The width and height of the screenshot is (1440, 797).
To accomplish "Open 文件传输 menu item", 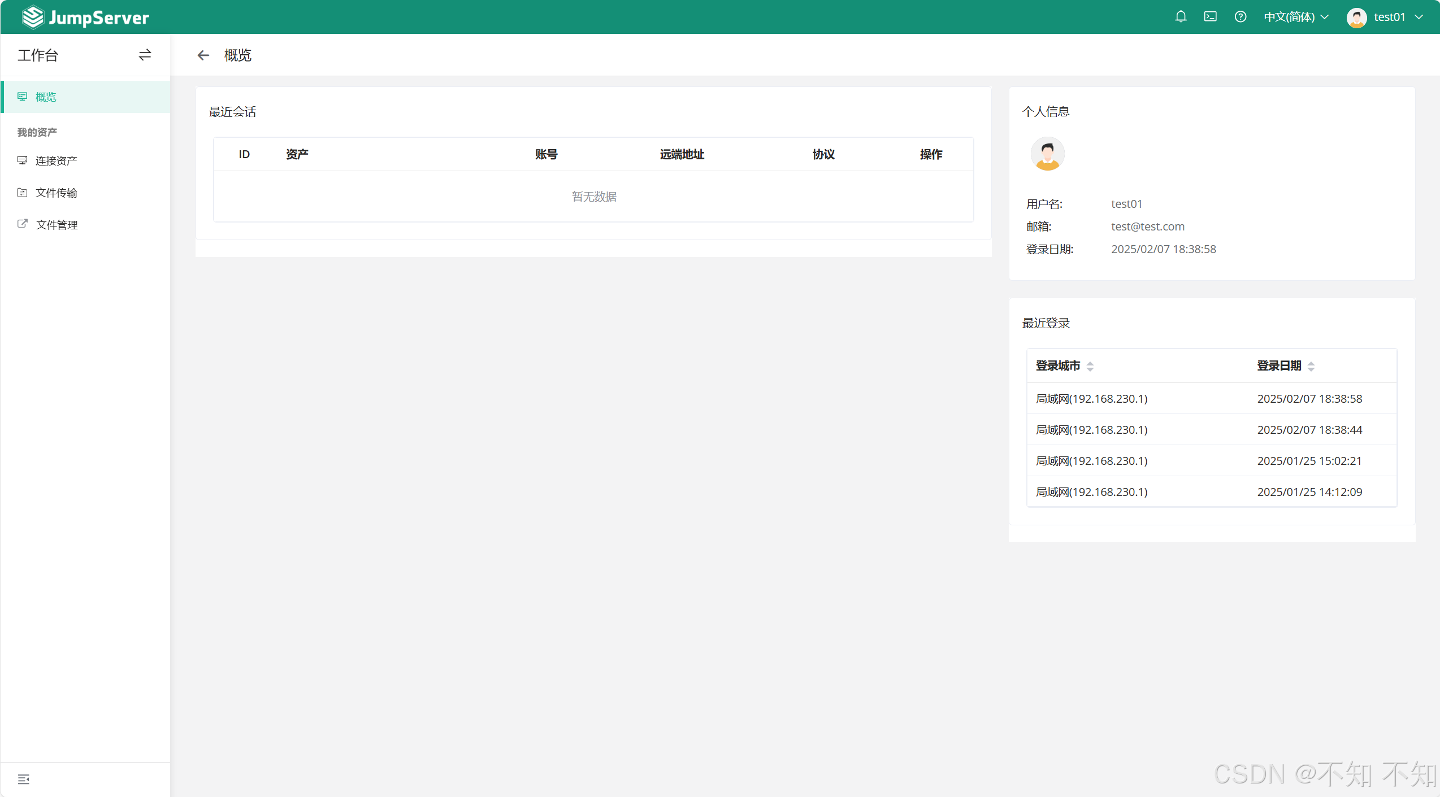I will pyautogui.click(x=56, y=193).
